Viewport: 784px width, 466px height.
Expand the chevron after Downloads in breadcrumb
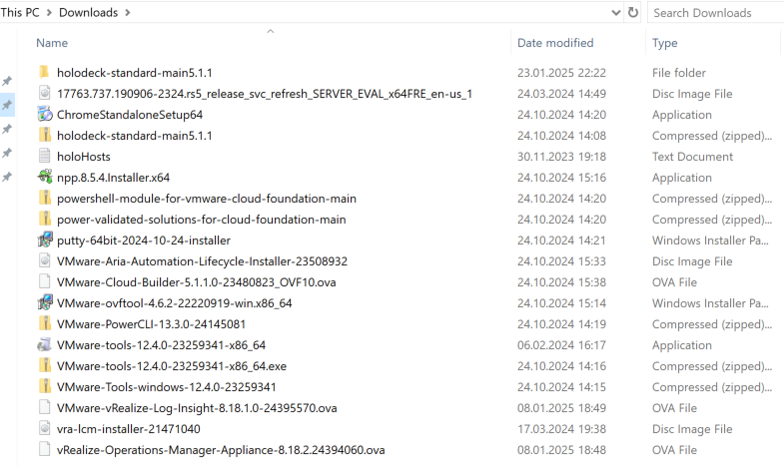(x=128, y=13)
